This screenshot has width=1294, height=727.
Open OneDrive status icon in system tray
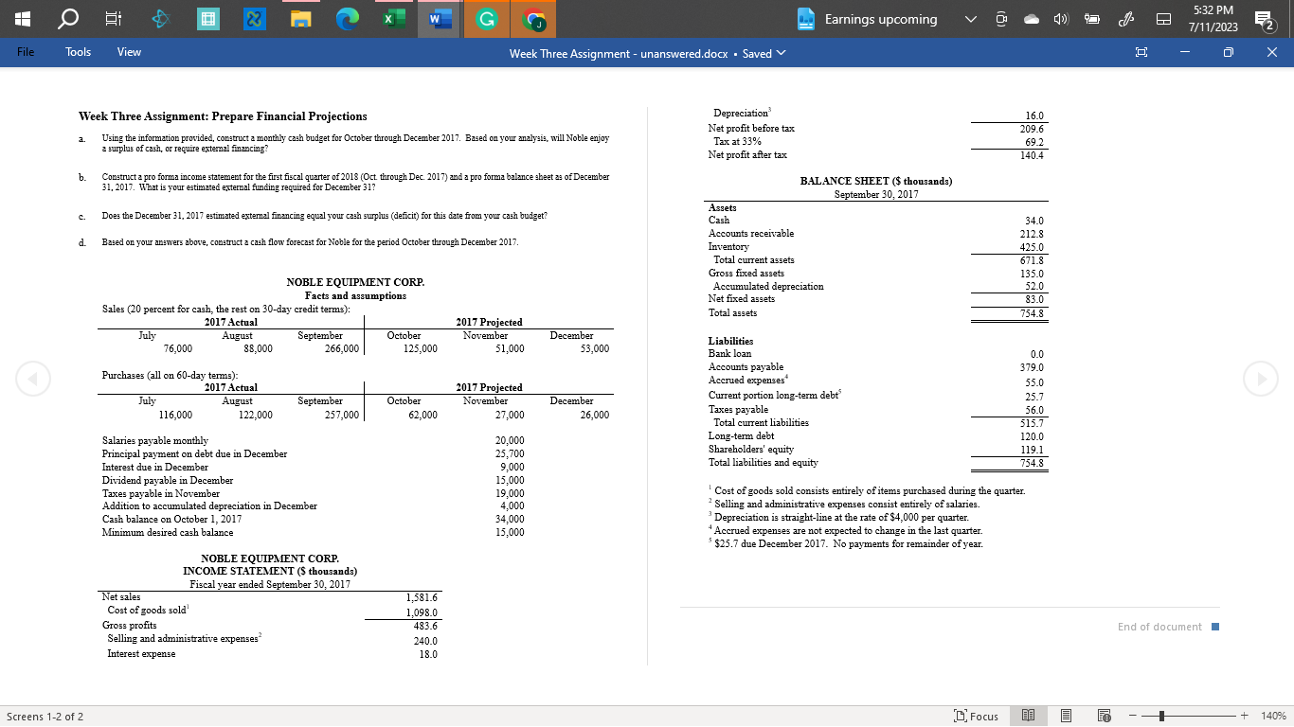click(x=1033, y=19)
